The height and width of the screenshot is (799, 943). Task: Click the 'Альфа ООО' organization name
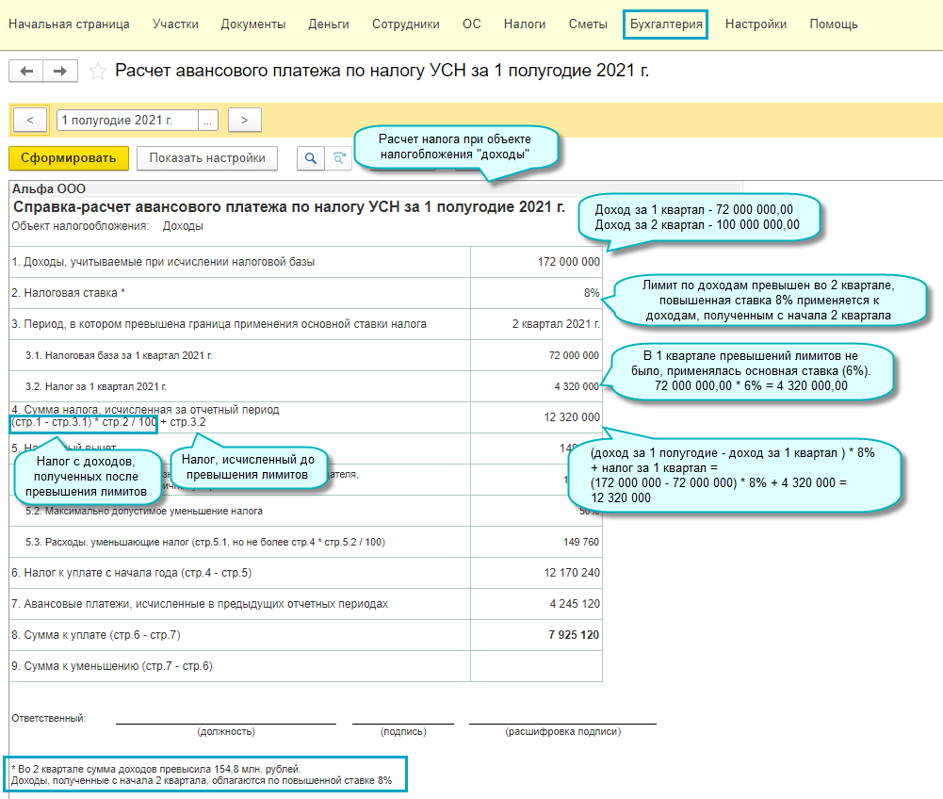click(x=49, y=189)
